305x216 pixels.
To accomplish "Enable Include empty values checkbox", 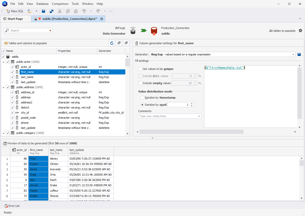I will (x=140, y=83).
